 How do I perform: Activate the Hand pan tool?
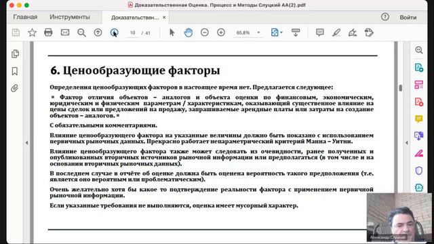point(189,33)
